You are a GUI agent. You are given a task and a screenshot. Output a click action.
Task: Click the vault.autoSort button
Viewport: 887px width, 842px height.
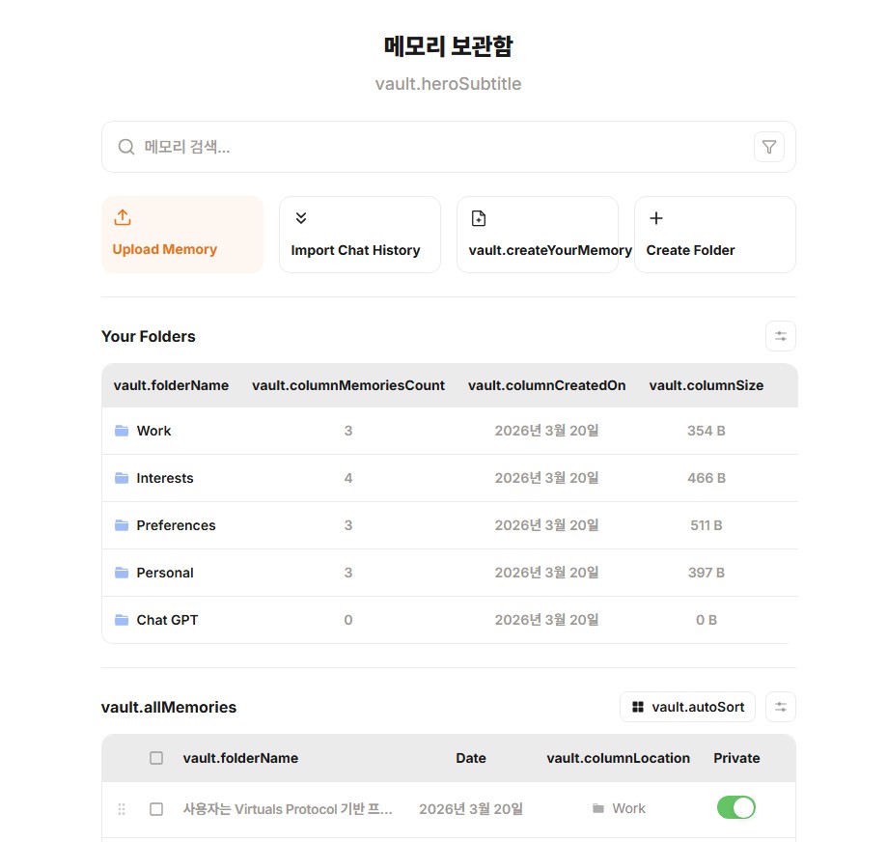687,707
